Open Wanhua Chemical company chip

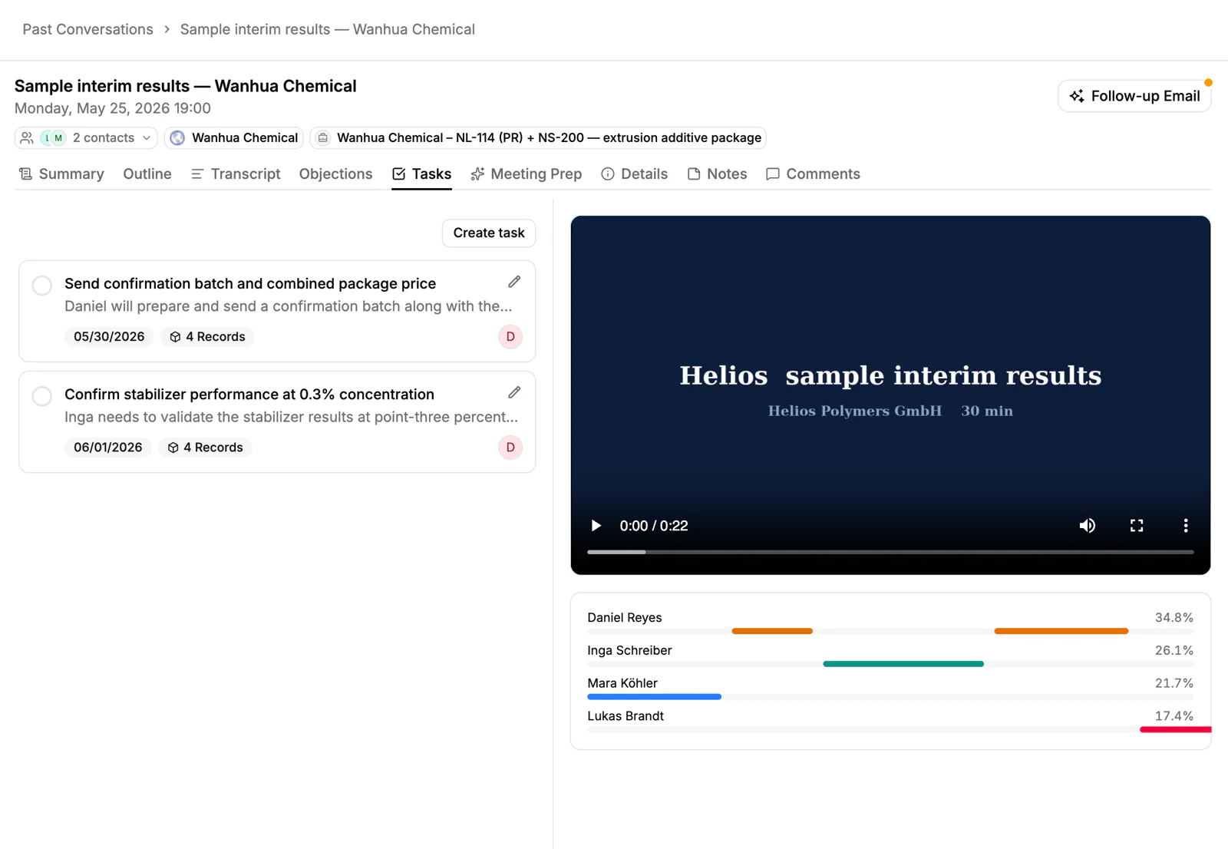point(234,138)
